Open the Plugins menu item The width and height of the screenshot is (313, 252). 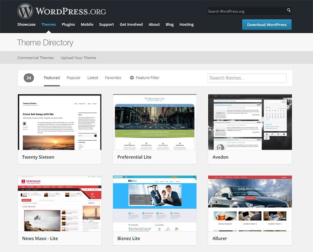click(x=68, y=24)
